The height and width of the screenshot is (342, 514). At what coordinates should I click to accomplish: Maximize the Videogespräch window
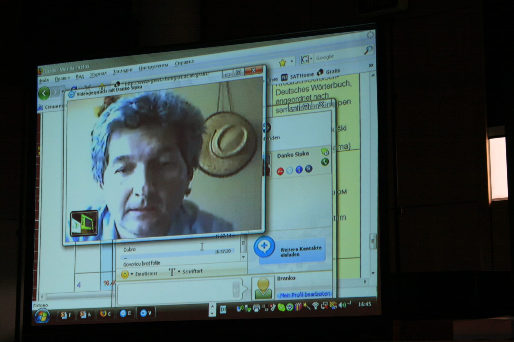click(238, 73)
